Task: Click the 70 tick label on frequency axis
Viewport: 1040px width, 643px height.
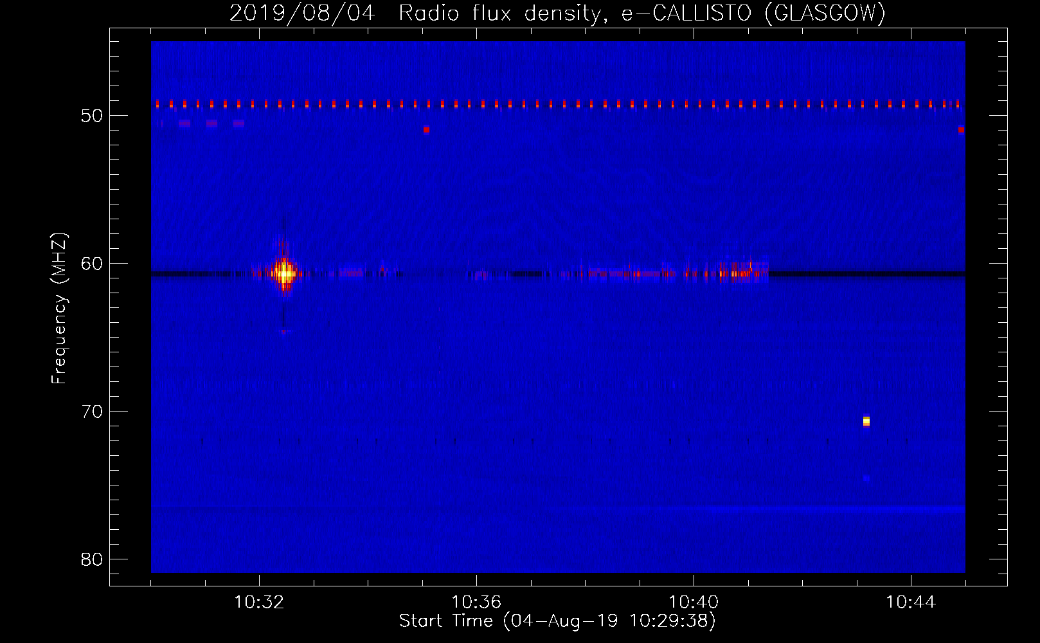Action: pyautogui.click(x=92, y=412)
